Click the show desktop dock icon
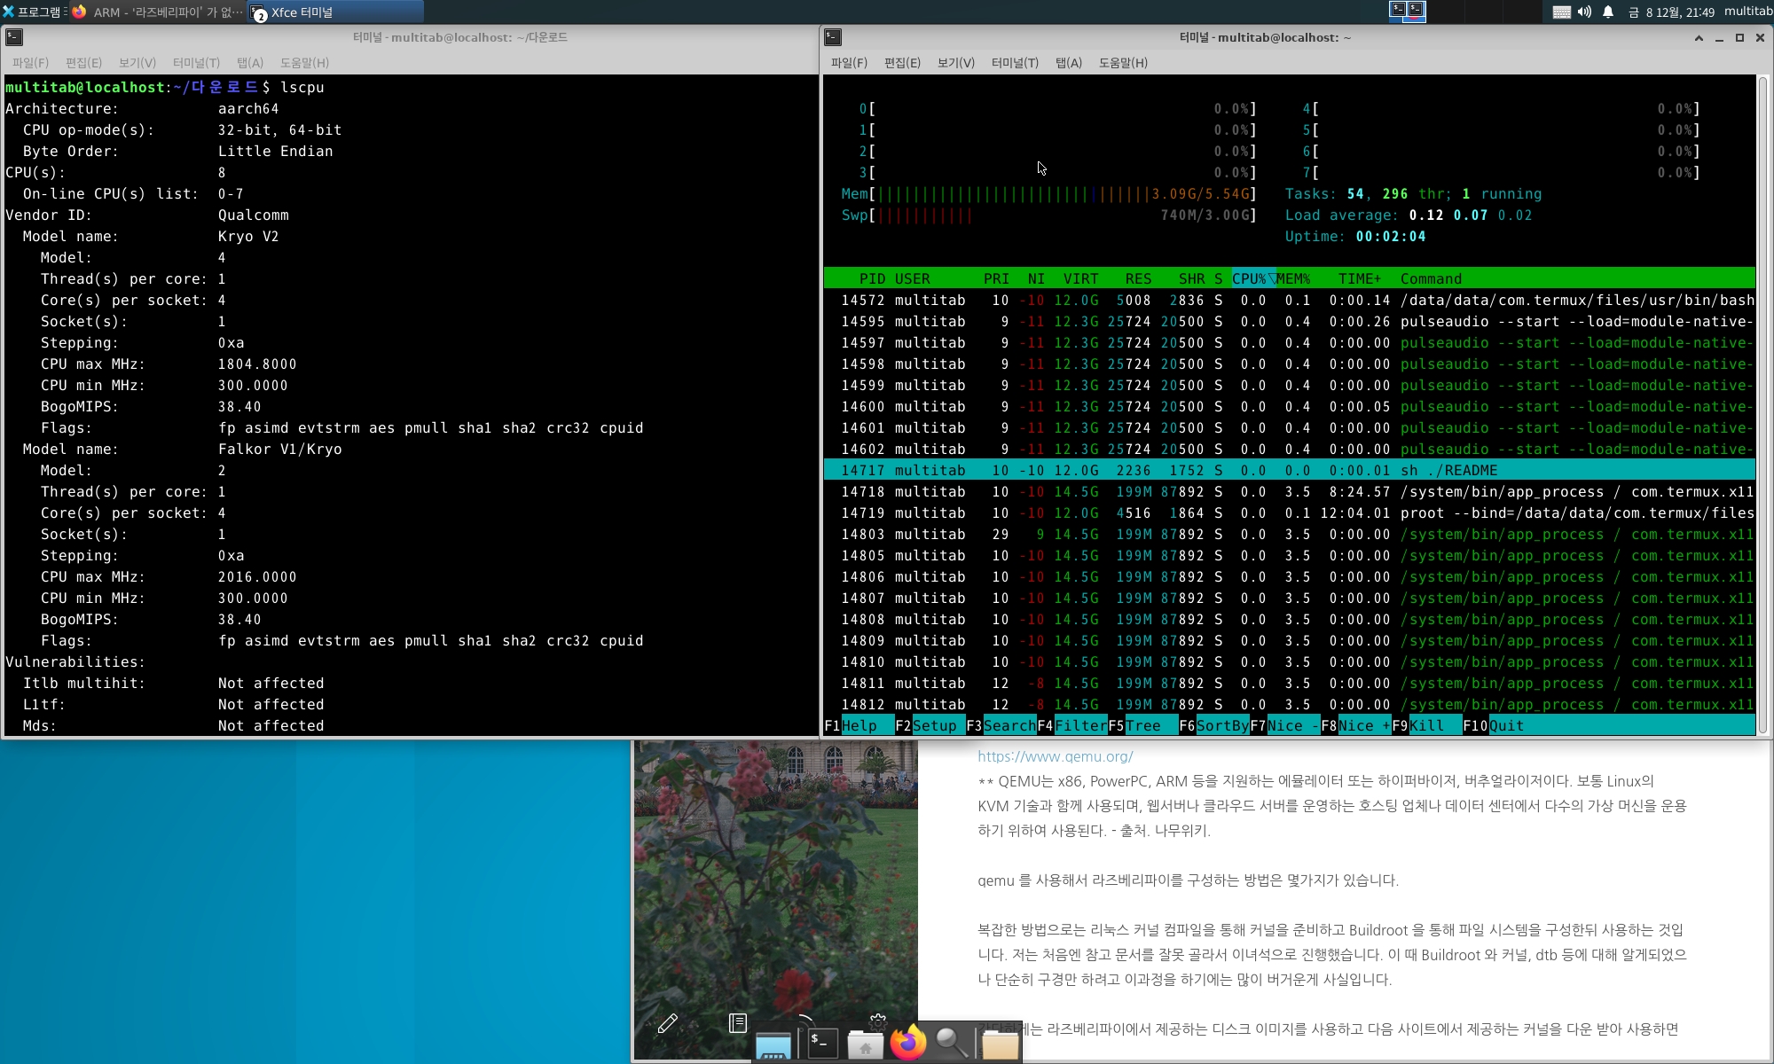Screen dimensions: 1774x1064 [773, 1044]
